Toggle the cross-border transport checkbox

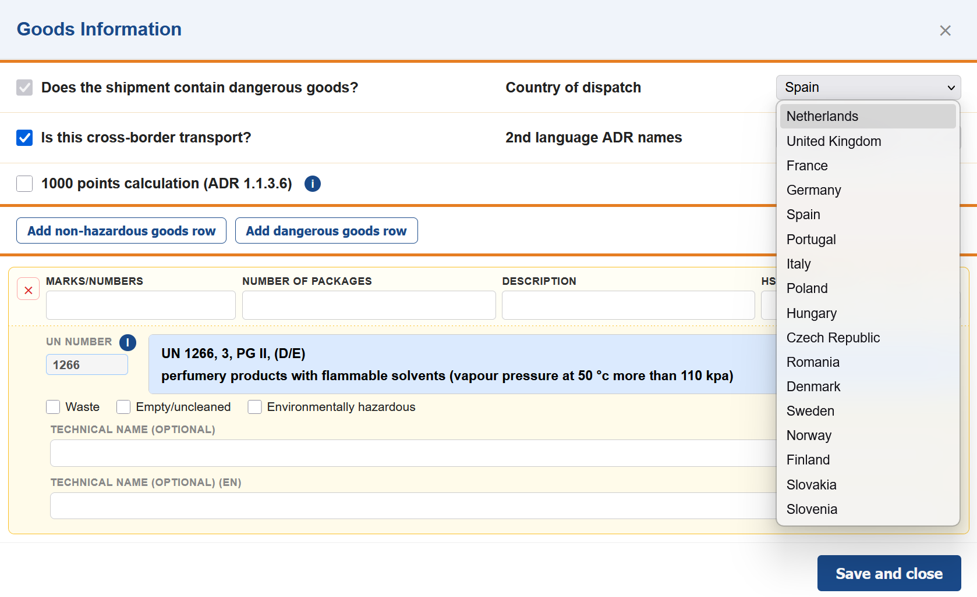pyautogui.click(x=24, y=138)
